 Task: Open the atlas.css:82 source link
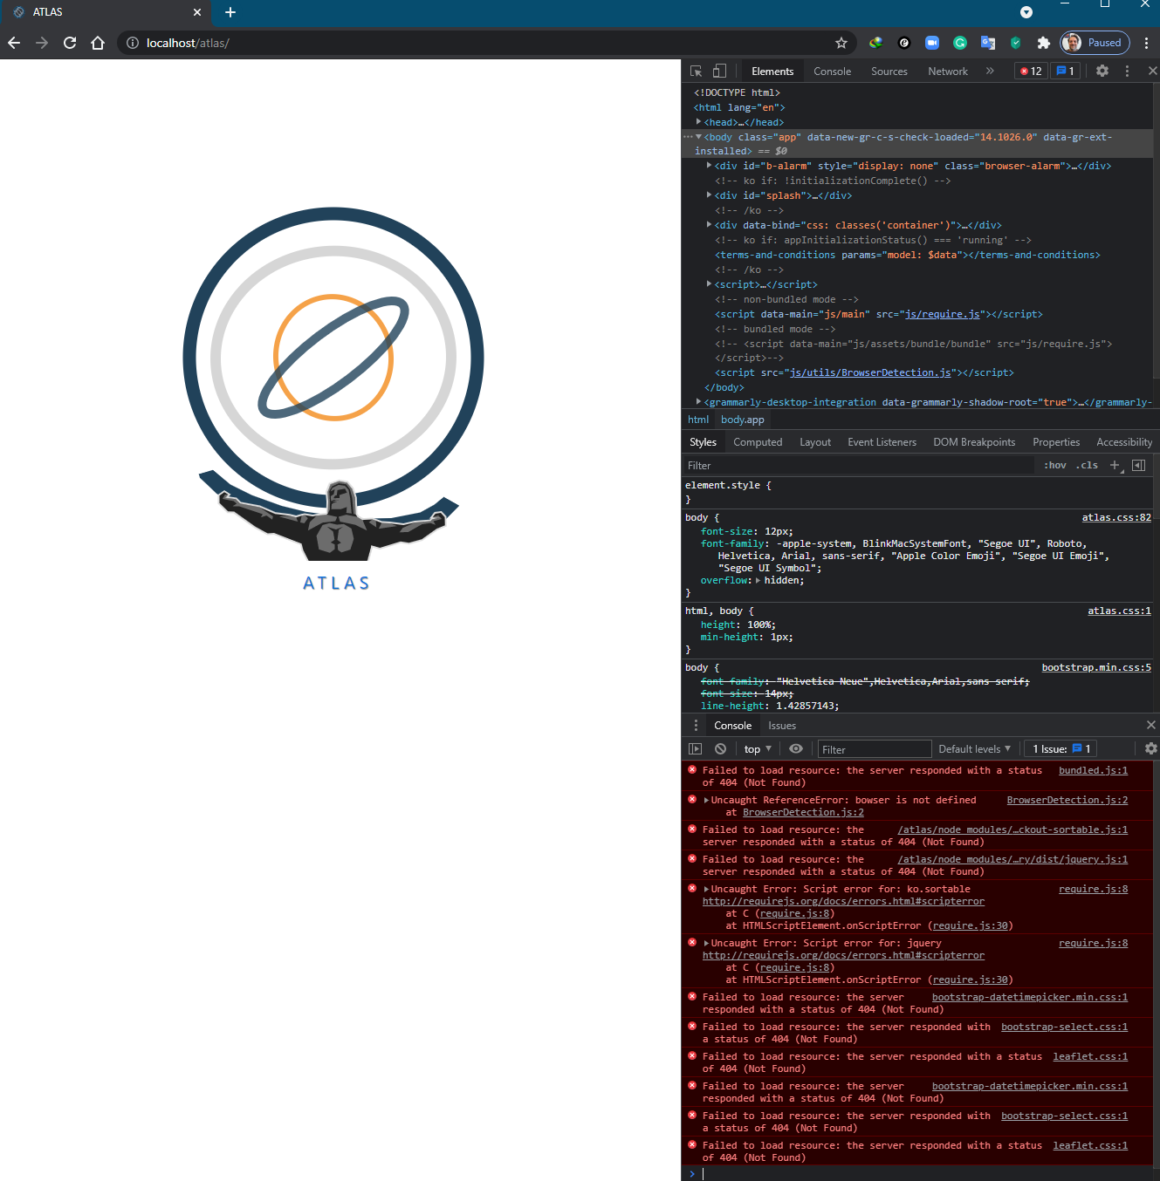1116,518
